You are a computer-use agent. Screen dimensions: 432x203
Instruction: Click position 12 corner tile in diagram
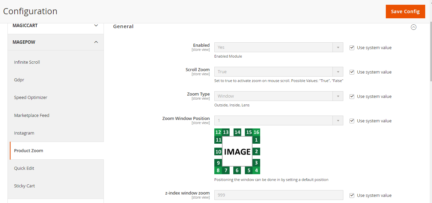pos(218,132)
